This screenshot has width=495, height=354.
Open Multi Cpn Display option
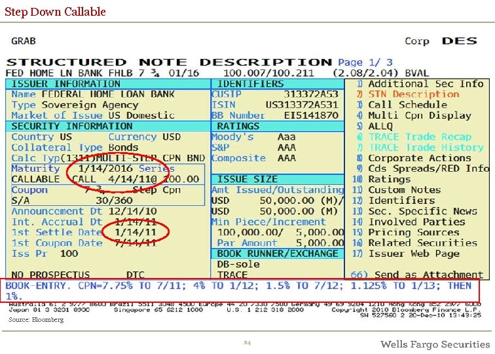pos(414,115)
